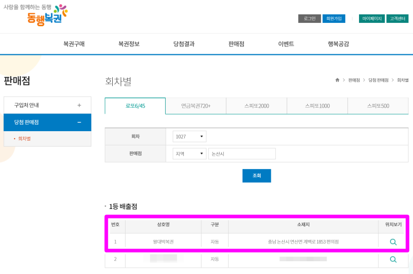The width and height of the screenshot is (413, 274).
Task: Click the 왕대박복권 store name
Action: pyautogui.click(x=163, y=241)
